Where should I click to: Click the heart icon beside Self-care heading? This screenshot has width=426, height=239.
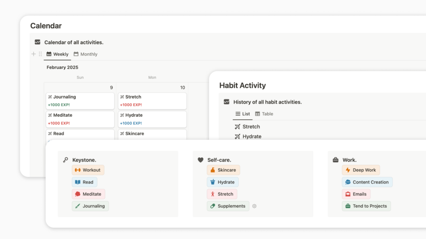click(x=200, y=160)
